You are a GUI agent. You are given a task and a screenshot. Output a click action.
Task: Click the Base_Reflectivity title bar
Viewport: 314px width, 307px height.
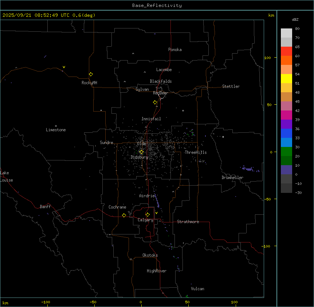click(x=157, y=5)
